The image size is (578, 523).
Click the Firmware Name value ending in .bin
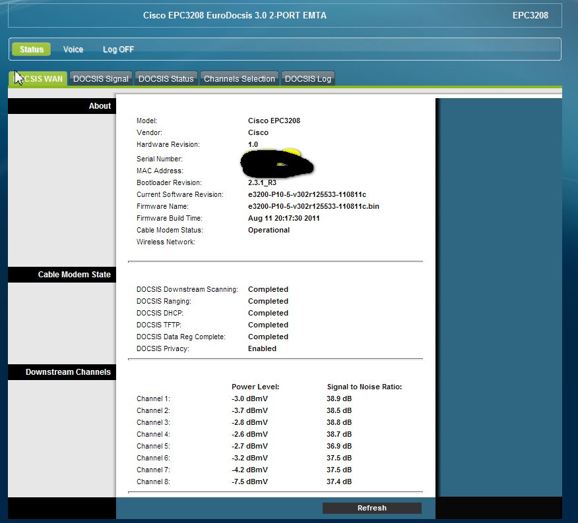tap(313, 206)
